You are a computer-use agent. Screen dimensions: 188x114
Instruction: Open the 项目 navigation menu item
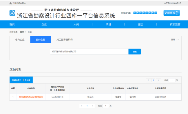108,24
